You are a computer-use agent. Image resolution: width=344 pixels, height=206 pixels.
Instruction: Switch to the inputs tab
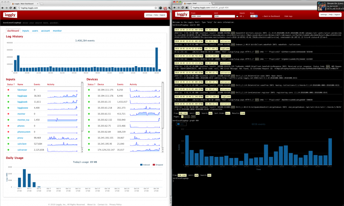26,31
